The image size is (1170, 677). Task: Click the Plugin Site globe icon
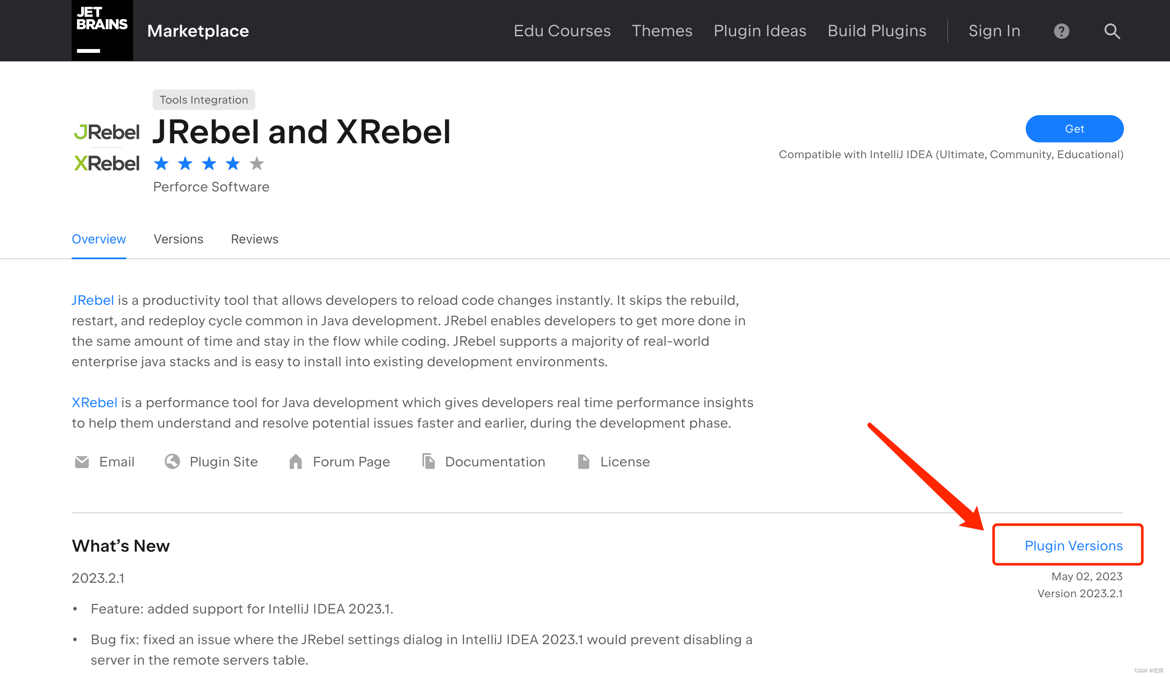[x=172, y=462]
